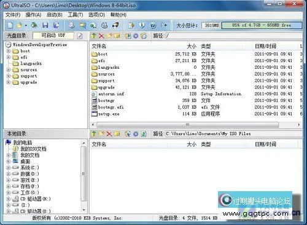
Task: Expand 数据(D:) drive in local tree
Action: click(9, 174)
